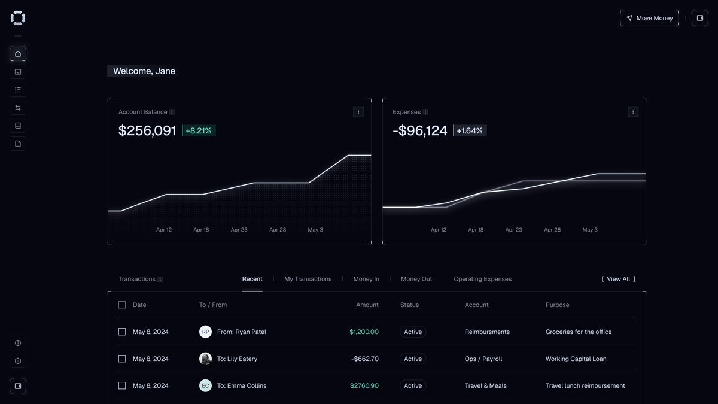This screenshot has height=404, width=718.
Task: Open the list view sidebar icon
Action: tap(18, 90)
